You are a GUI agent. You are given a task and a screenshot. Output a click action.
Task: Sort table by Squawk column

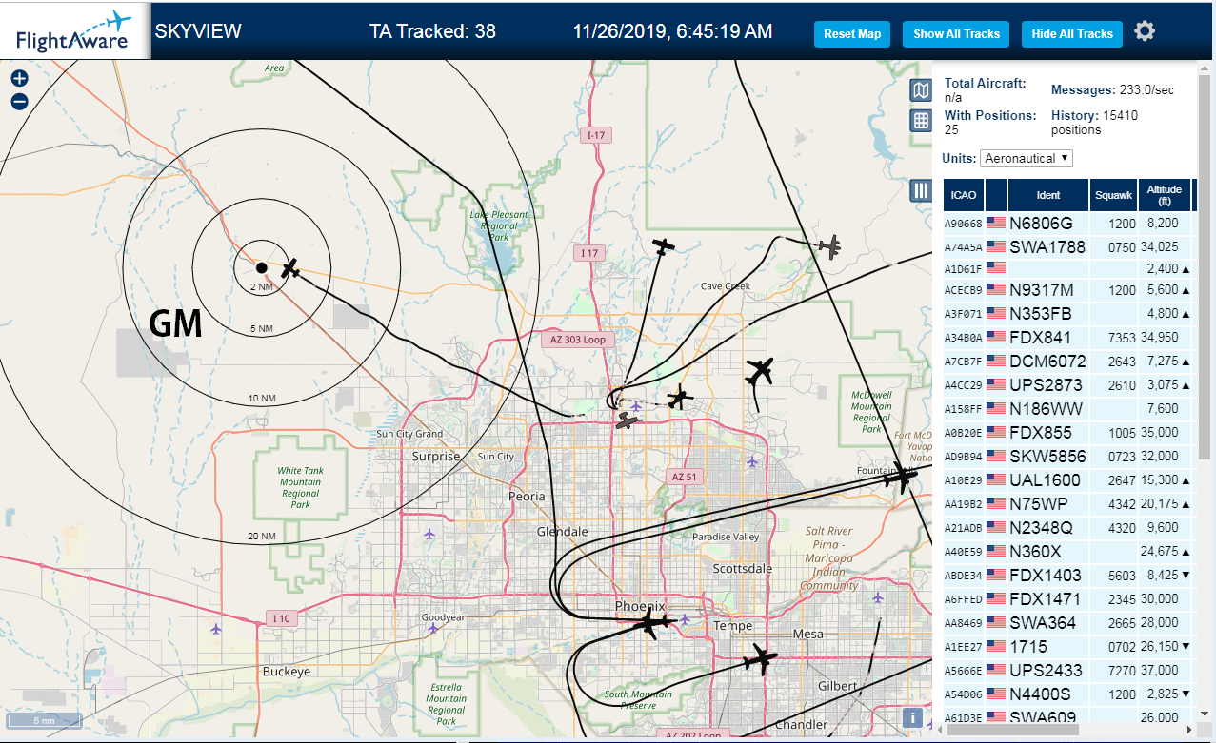coord(1114,195)
